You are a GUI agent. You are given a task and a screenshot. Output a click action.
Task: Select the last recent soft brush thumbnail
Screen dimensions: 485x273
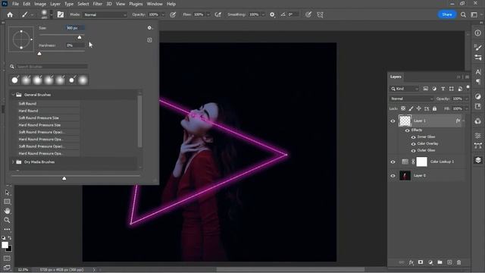click(x=83, y=80)
